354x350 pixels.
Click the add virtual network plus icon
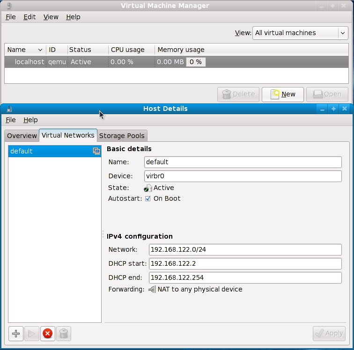pyautogui.click(x=16, y=334)
